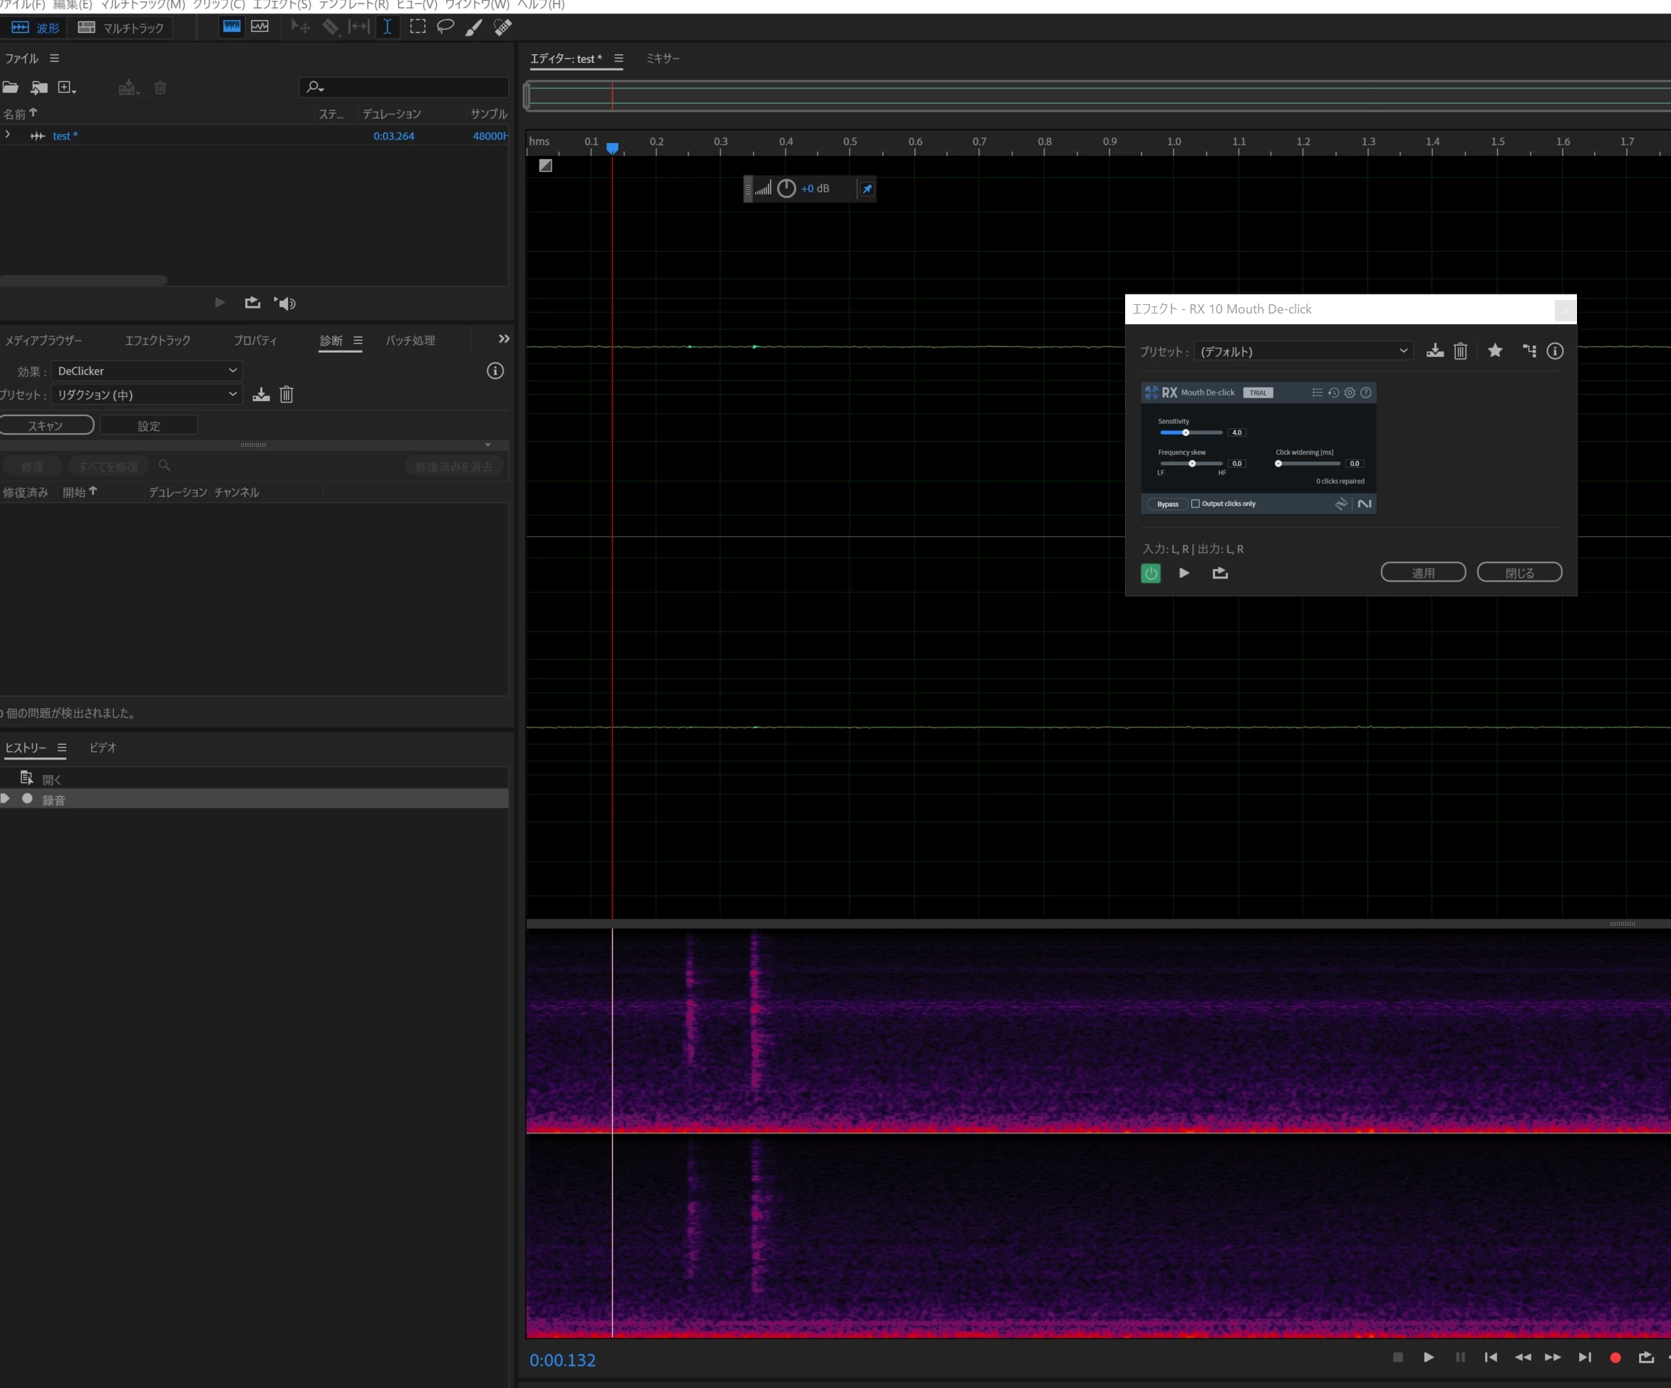The height and width of the screenshot is (1388, 1671).
Task: Open the プリセット (デフォルト) dropdown
Action: click(x=1303, y=351)
